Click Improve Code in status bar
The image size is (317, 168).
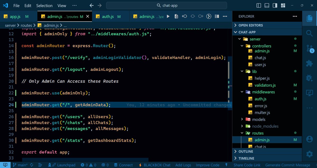208,165
